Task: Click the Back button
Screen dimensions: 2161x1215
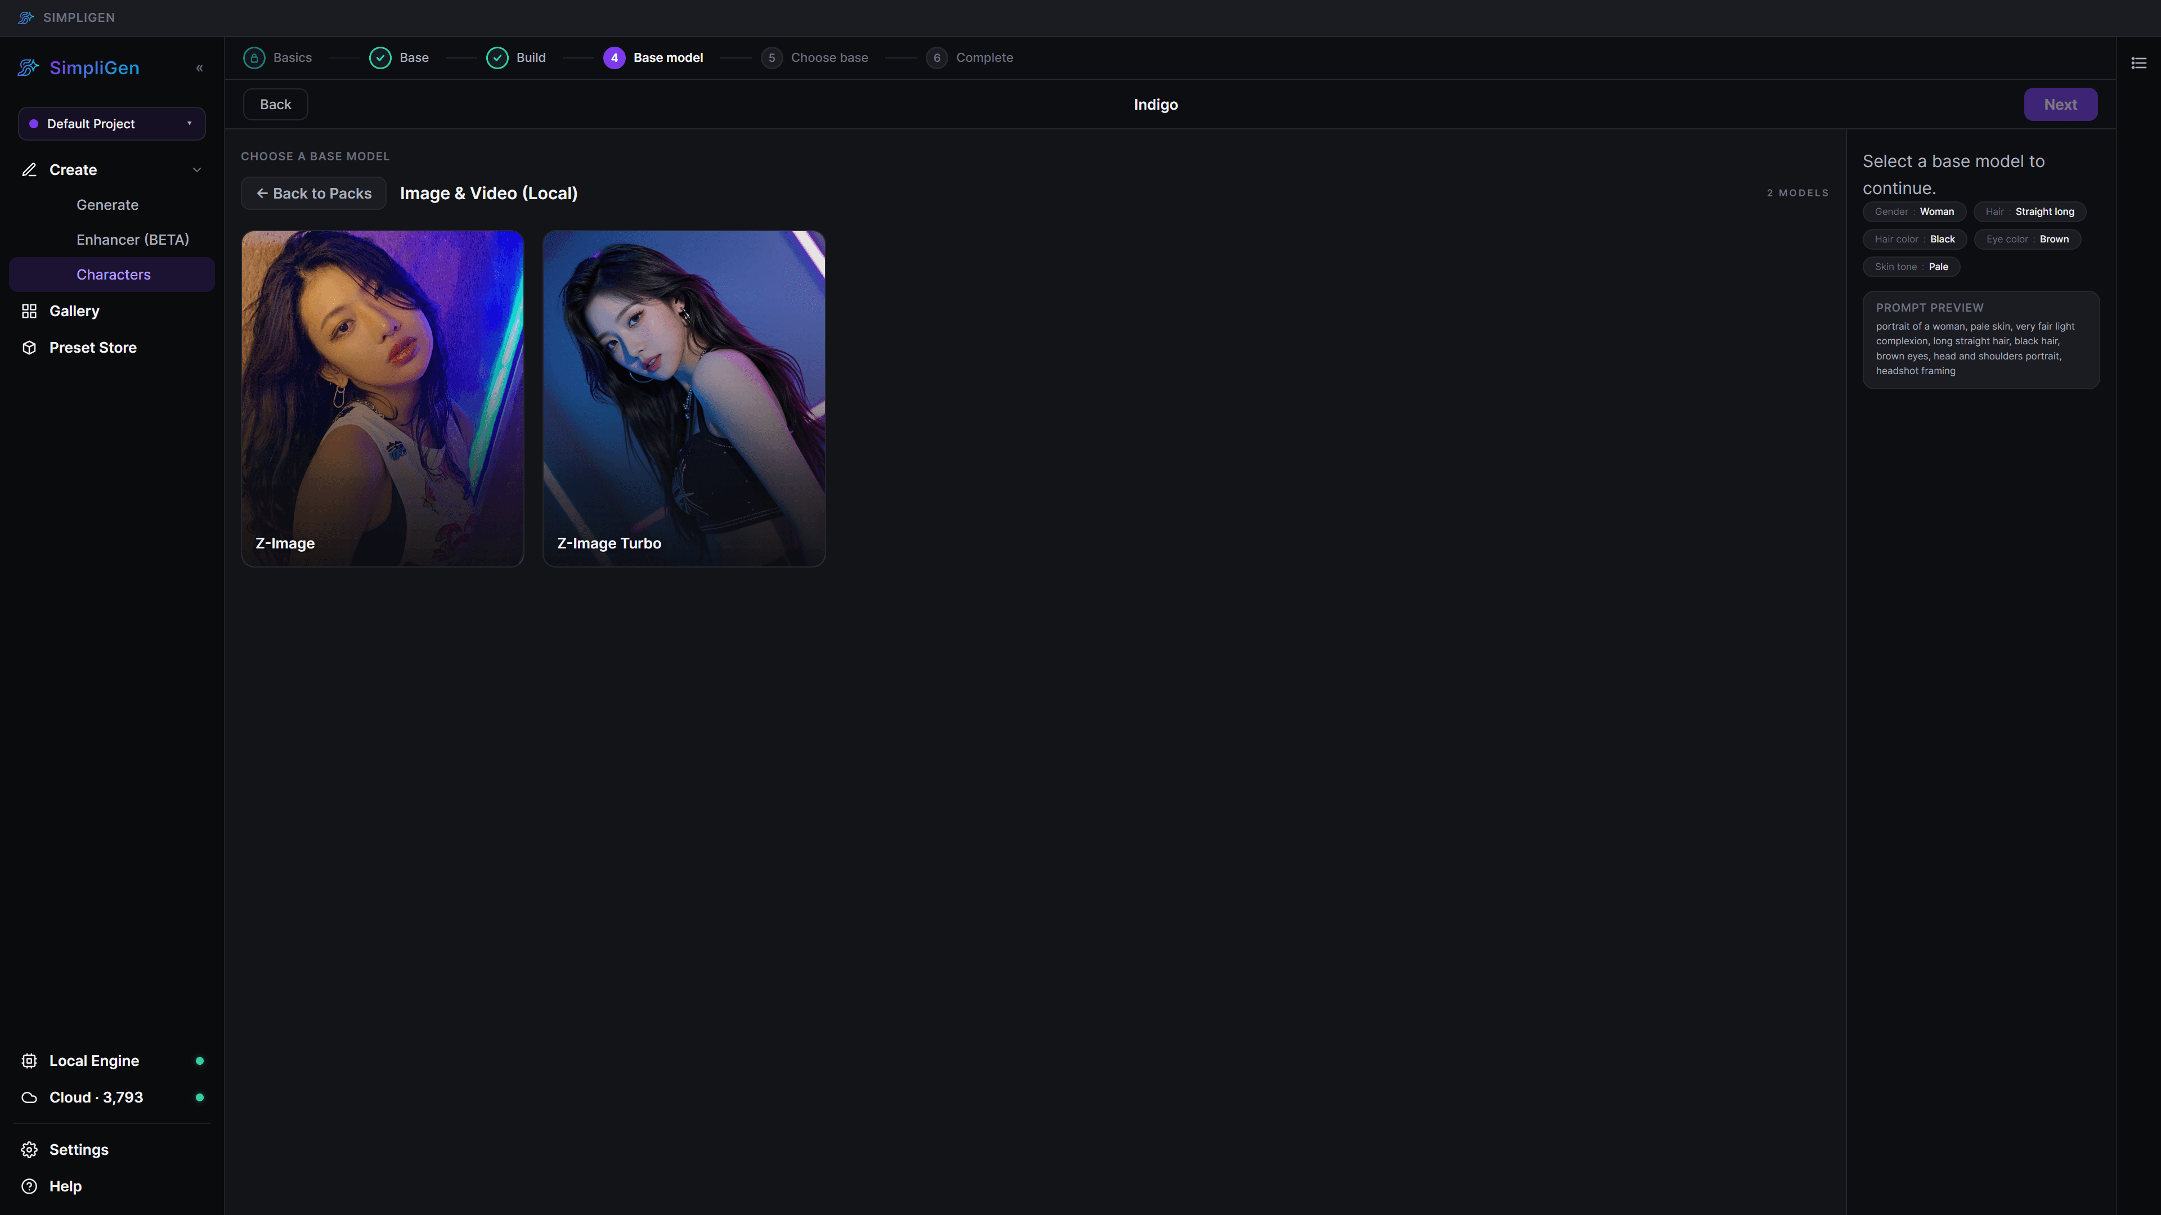Action: [x=275, y=105]
